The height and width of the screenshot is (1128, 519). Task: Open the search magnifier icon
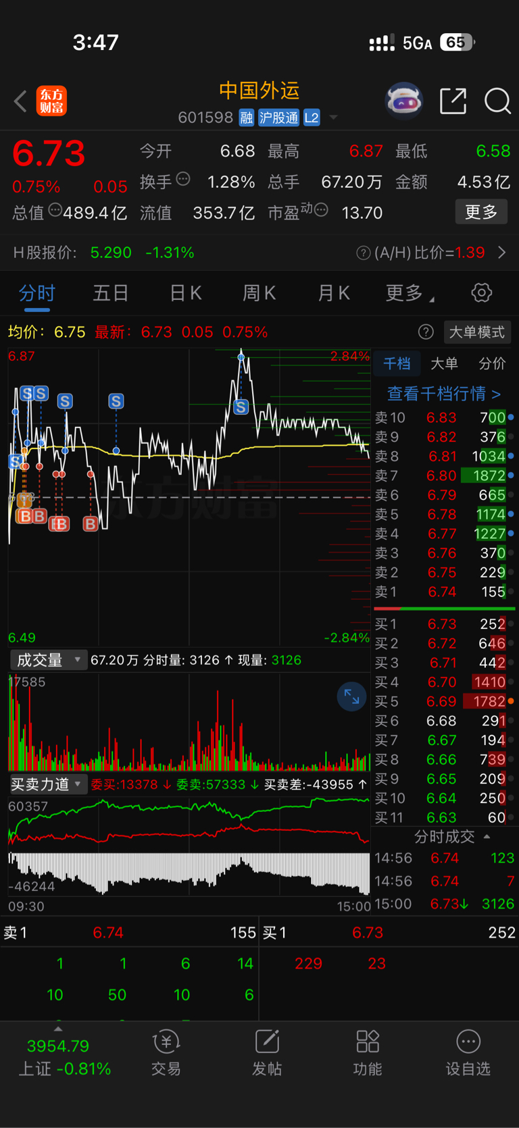(497, 101)
